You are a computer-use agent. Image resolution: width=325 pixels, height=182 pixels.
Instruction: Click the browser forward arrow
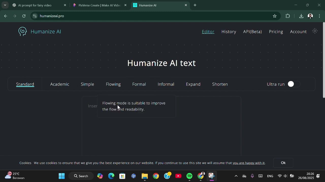click(x=15, y=16)
